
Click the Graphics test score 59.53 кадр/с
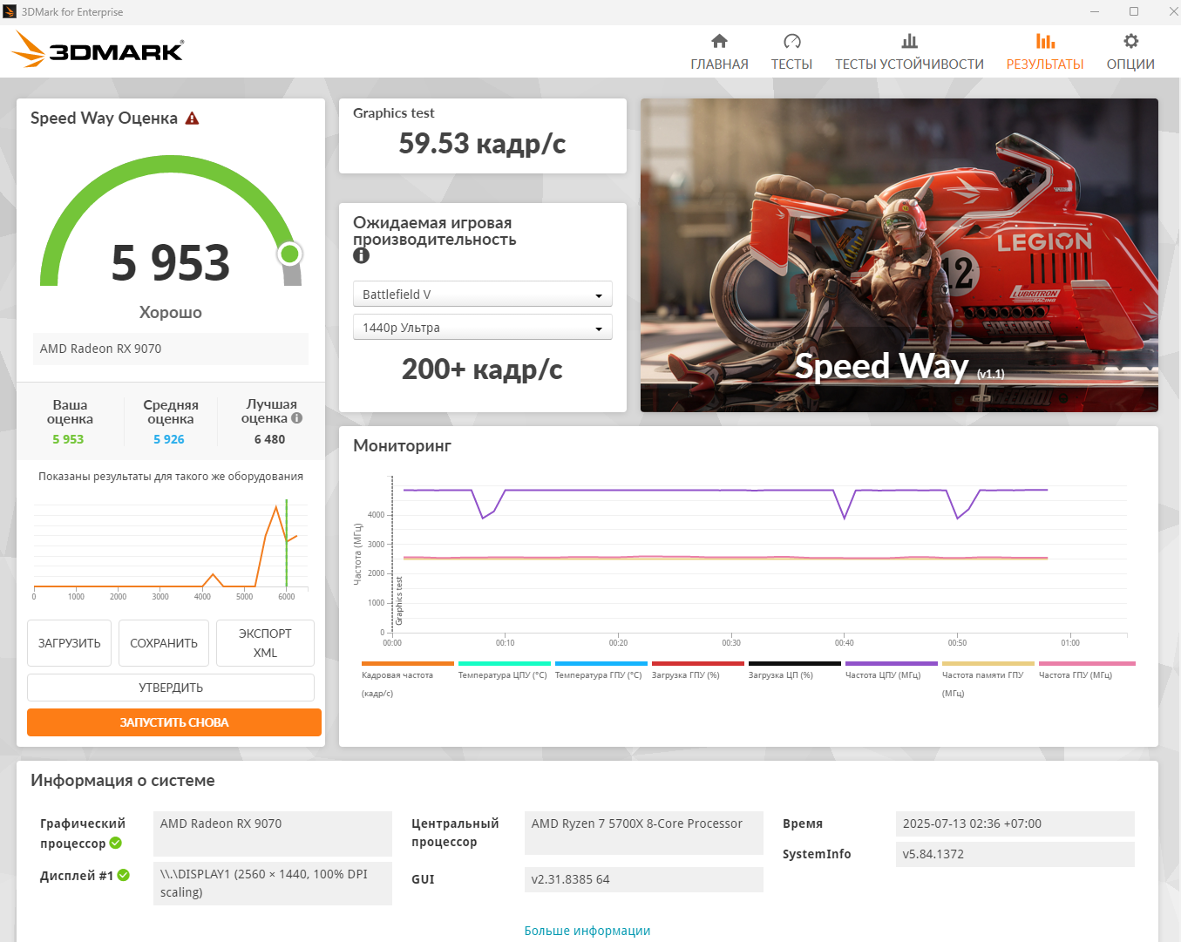483,143
